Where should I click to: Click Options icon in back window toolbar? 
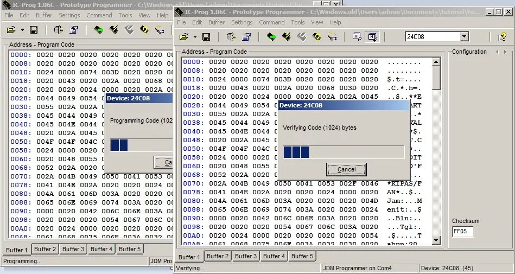74,30
